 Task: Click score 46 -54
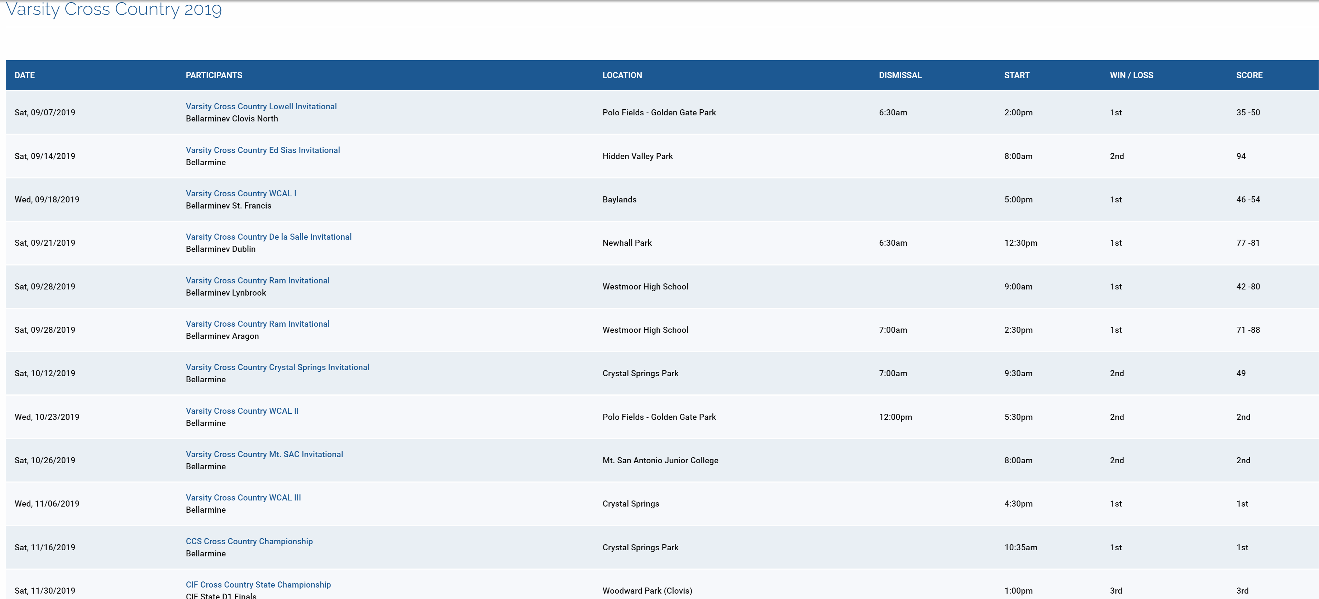pos(1248,200)
